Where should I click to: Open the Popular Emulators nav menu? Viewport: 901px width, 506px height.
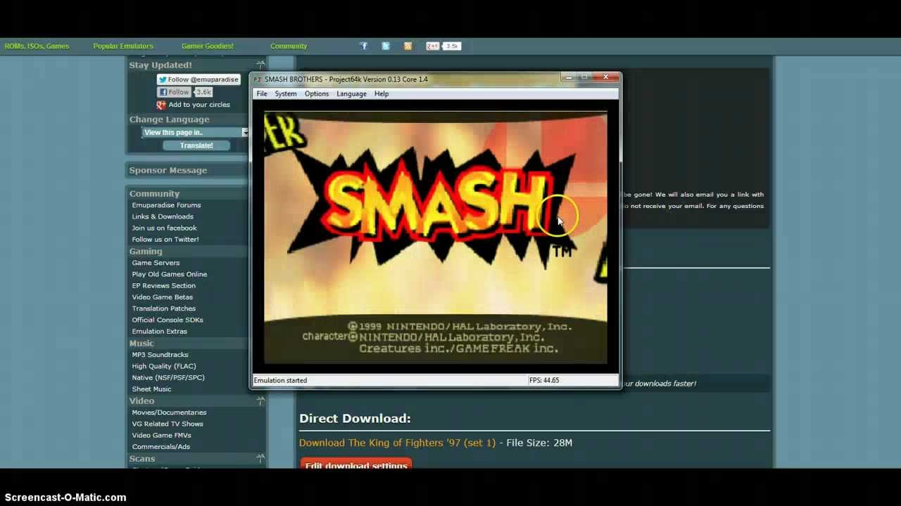[x=123, y=46]
